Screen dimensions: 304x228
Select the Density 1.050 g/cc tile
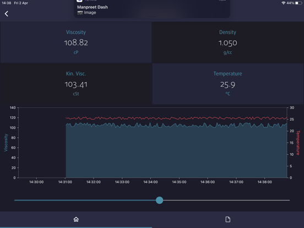pyautogui.click(x=228, y=42)
